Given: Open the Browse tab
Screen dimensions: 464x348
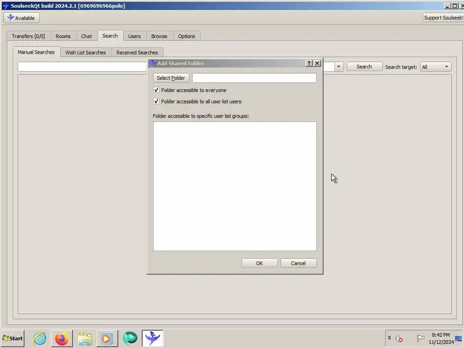Looking at the screenshot, I should click(x=159, y=36).
